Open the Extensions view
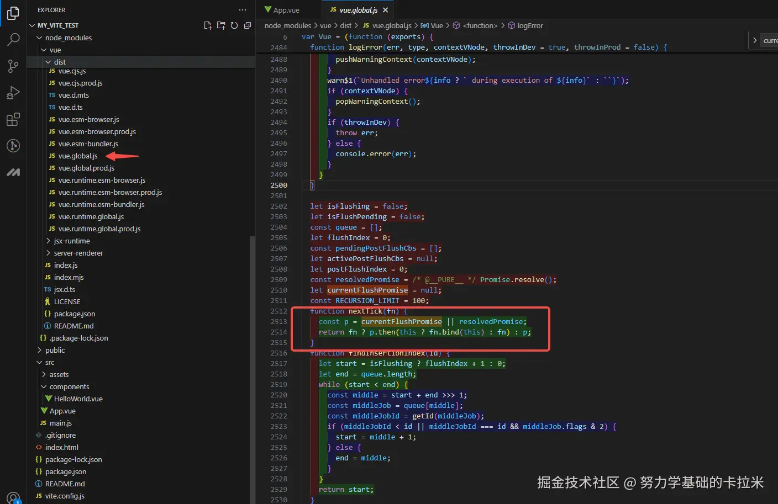The width and height of the screenshot is (778, 504). [x=13, y=119]
